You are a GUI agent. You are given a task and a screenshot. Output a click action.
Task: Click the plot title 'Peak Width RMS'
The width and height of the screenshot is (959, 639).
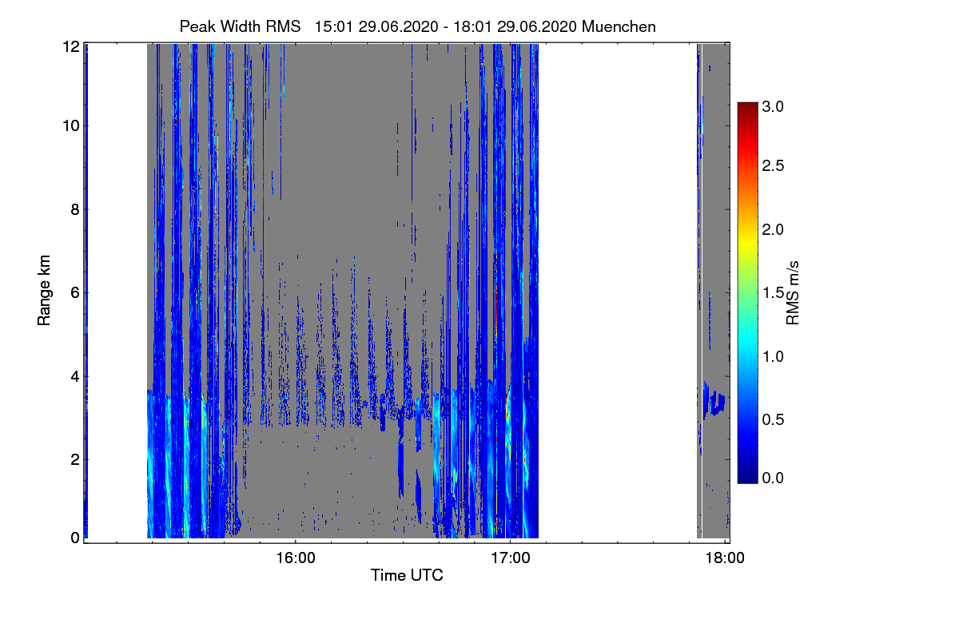(x=241, y=26)
